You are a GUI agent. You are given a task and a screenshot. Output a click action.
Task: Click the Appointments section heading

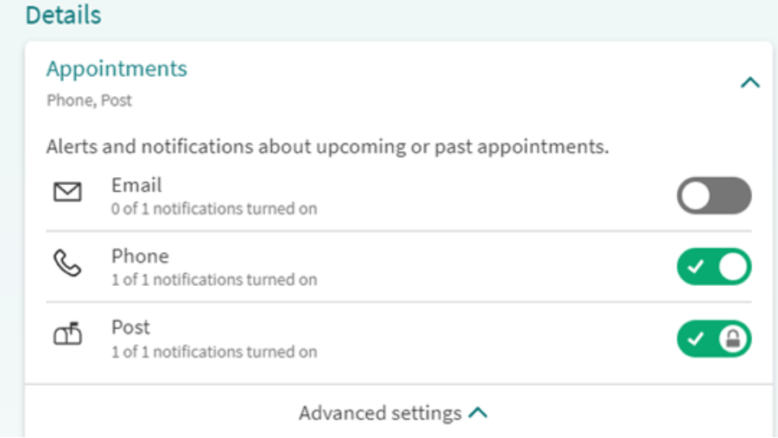(117, 69)
